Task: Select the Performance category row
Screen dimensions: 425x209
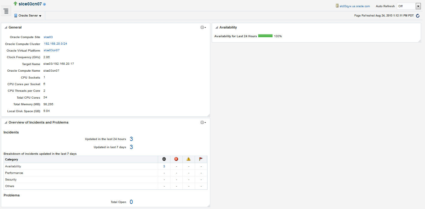Action: pos(105,173)
